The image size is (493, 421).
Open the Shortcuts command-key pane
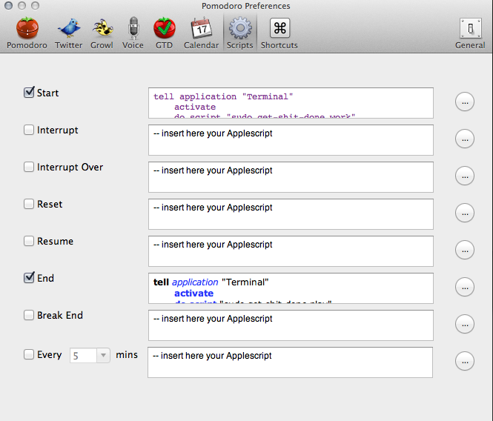point(279,33)
